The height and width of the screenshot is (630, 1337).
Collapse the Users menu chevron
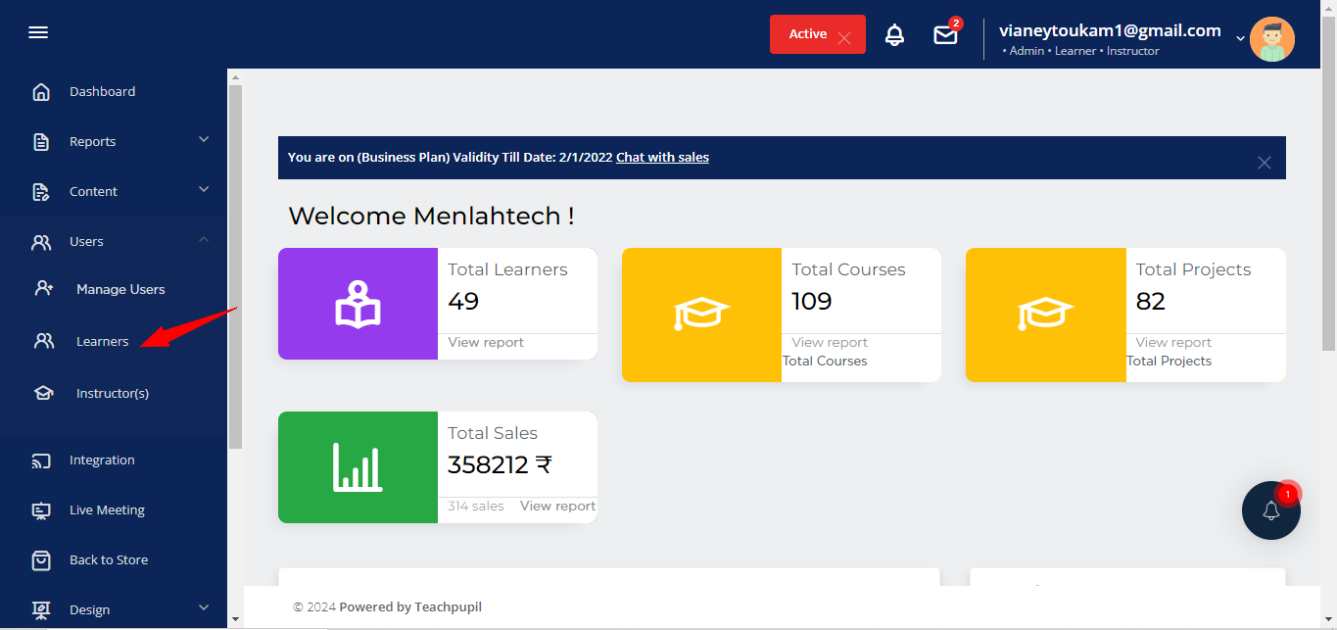point(204,240)
